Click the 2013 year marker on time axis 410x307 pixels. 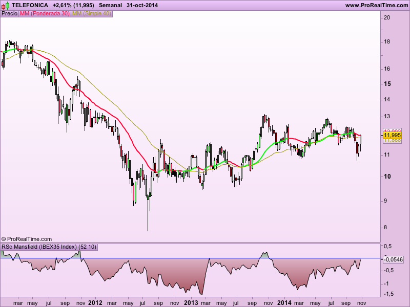coord(191,303)
